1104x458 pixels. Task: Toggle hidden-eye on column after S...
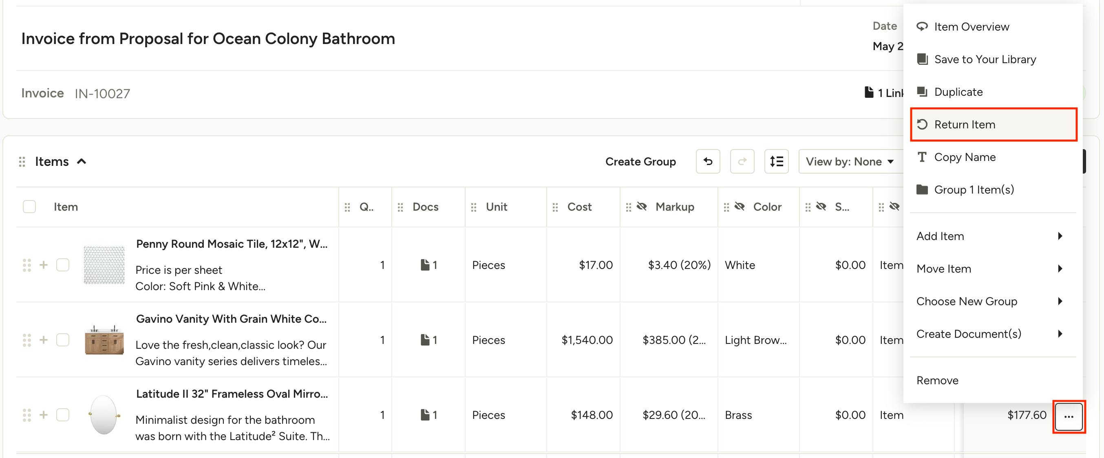tap(894, 207)
